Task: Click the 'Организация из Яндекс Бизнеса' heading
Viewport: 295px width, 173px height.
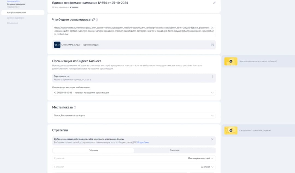Action: coord(77,61)
